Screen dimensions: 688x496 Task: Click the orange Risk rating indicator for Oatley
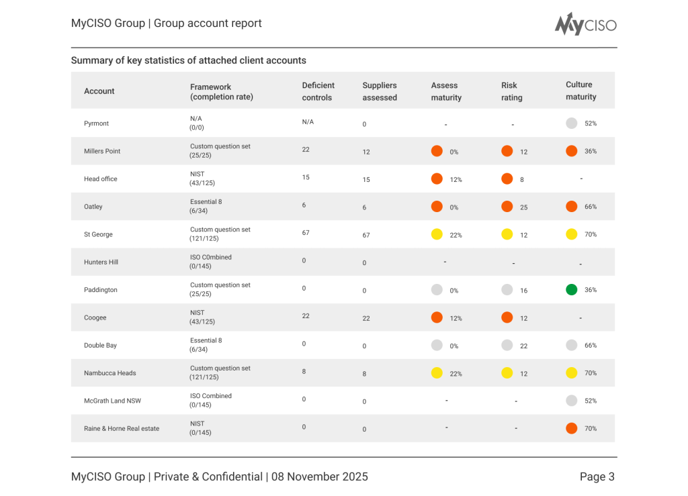coord(507,206)
